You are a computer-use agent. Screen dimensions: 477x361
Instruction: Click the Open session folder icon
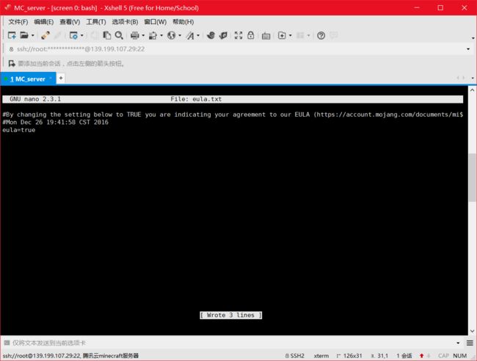24,35
